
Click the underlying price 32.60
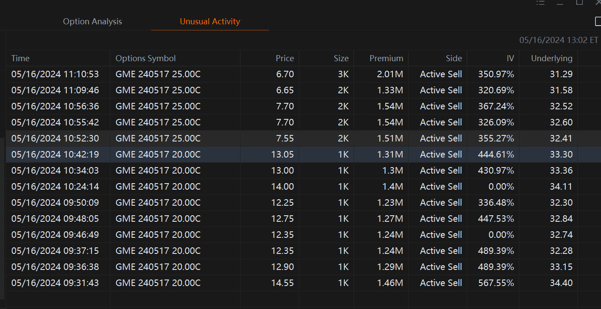click(x=561, y=122)
